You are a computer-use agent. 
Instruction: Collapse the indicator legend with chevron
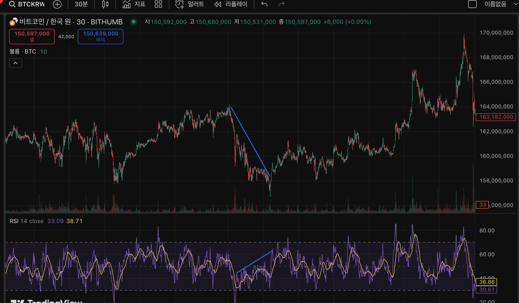click(16, 63)
